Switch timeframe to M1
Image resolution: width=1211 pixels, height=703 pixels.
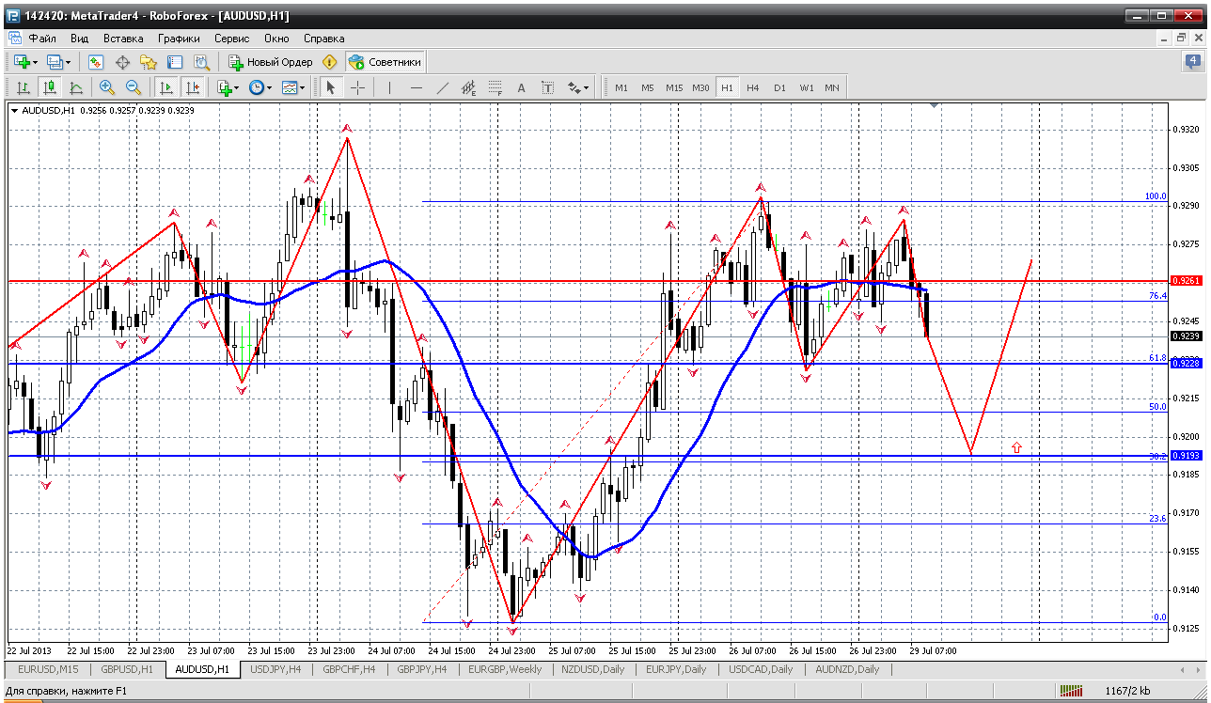(621, 87)
